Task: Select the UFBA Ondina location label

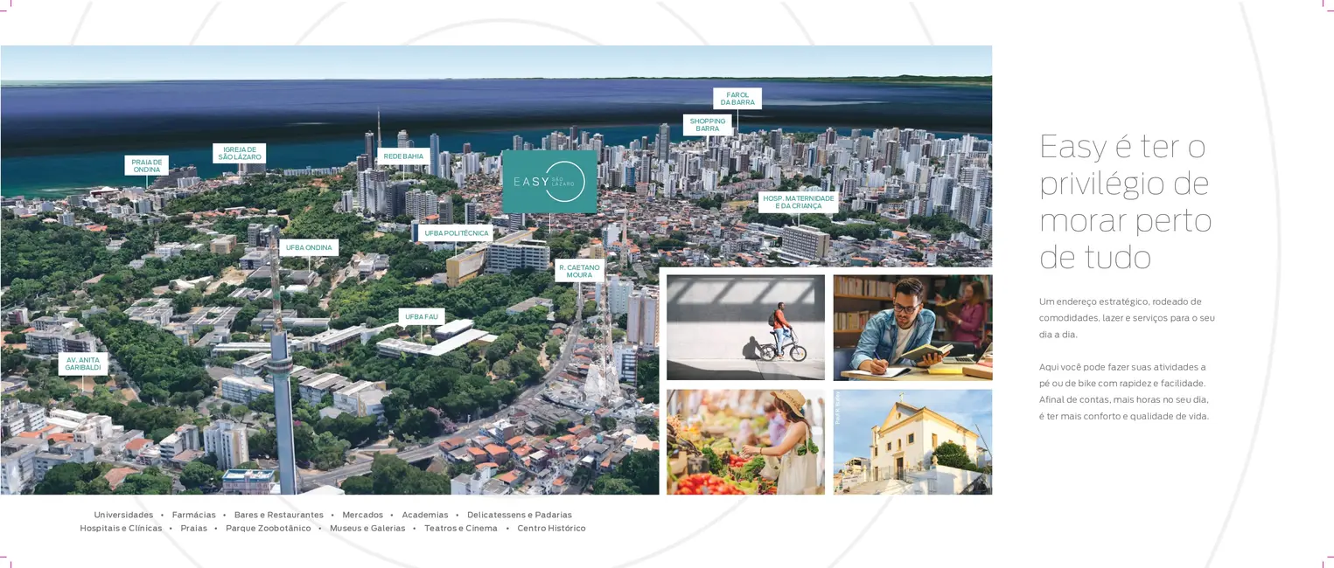Action: pyautogui.click(x=309, y=247)
